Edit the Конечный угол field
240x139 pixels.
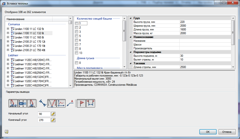coord(44,120)
